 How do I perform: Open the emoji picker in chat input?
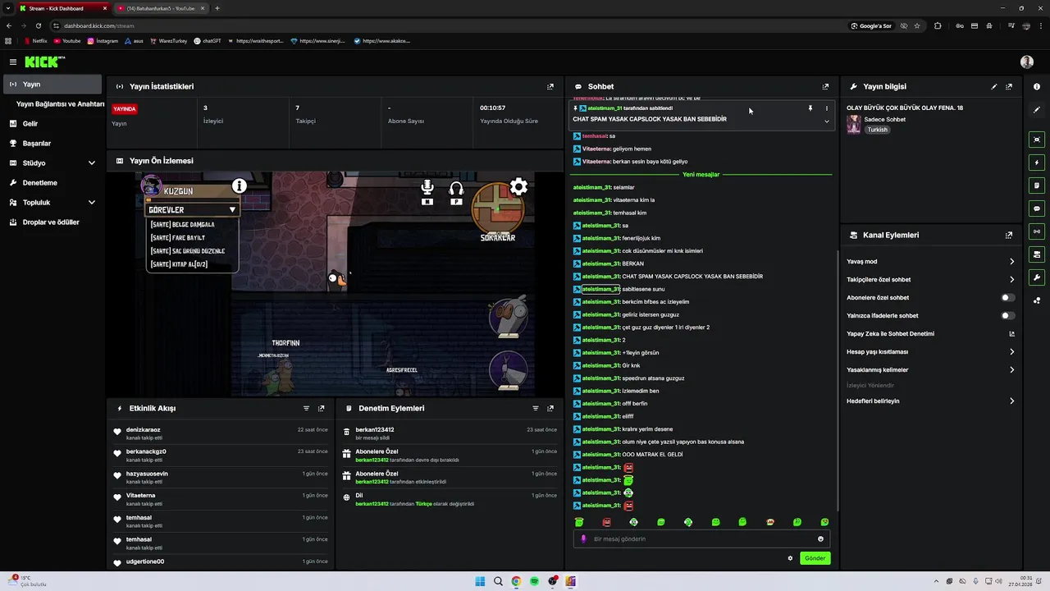pyautogui.click(x=820, y=538)
